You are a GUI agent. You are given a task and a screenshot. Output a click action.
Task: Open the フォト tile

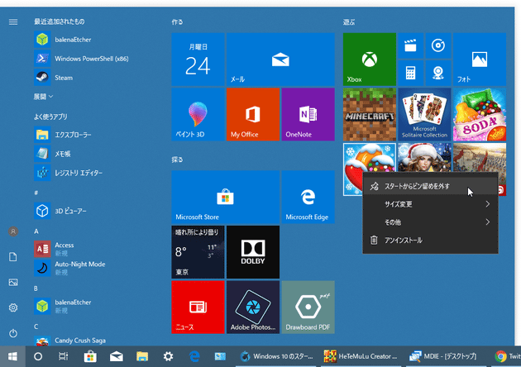(480, 60)
